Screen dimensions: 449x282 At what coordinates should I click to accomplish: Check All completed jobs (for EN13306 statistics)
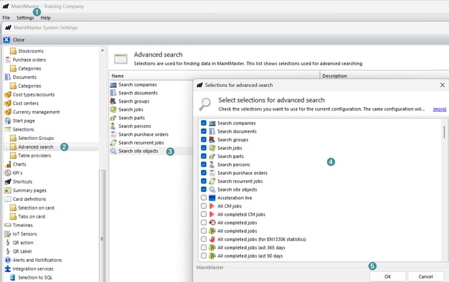click(x=204, y=239)
